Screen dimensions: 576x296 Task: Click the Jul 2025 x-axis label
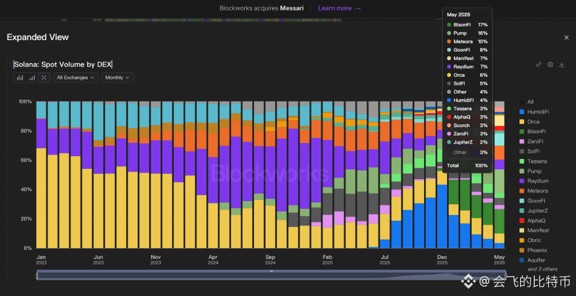pyautogui.click(x=385, y=260)
